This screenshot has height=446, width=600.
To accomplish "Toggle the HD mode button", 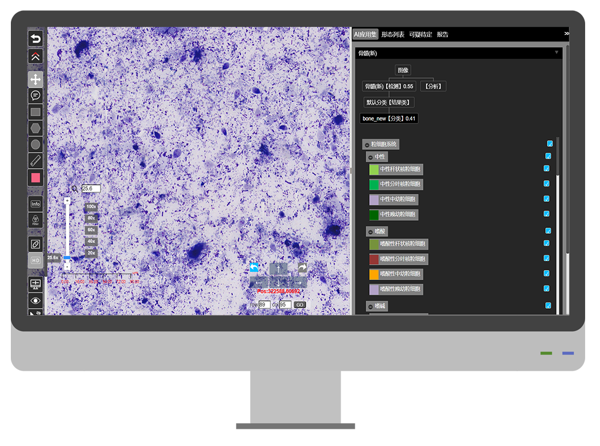I will (x=36, y=260).
